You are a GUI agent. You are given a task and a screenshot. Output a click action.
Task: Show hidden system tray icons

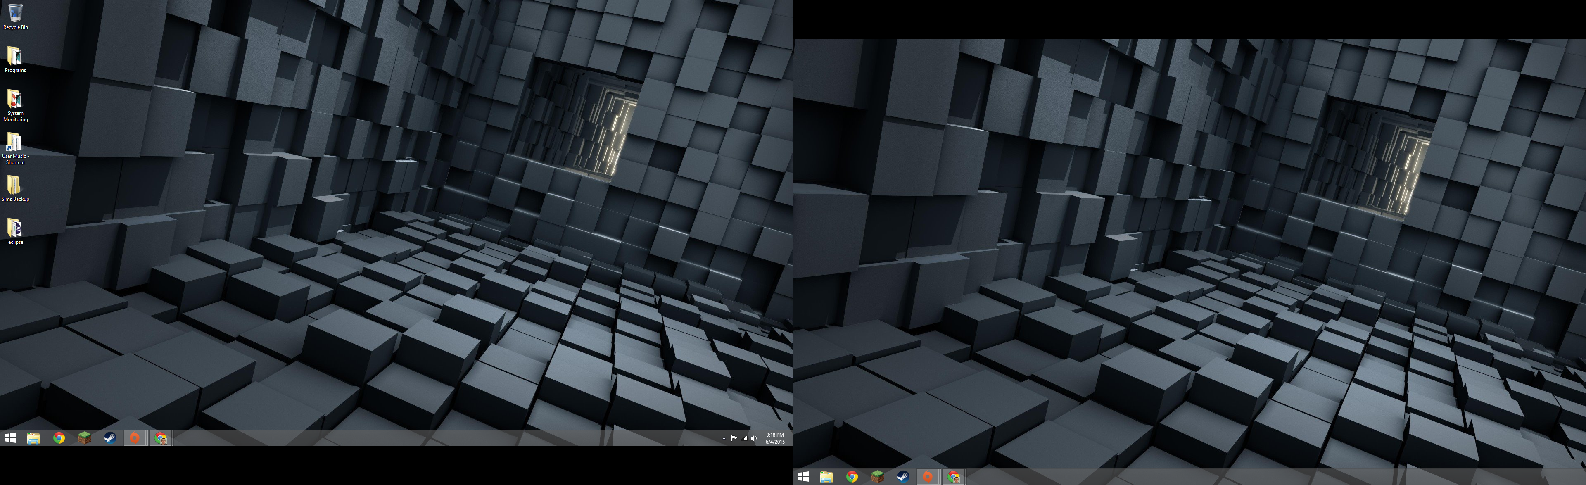724,438
